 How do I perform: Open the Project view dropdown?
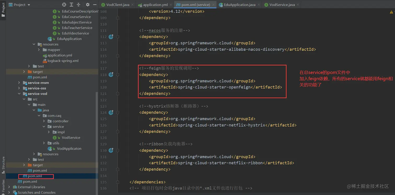click(x=20, y=5)
